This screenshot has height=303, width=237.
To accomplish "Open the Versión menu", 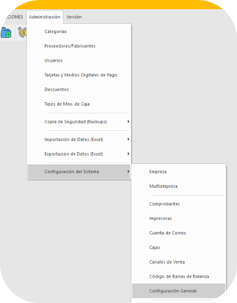I will (74, 17).
